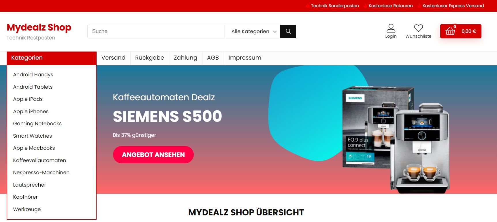Viewport: 497px width, 222px height.
Task: Open the shopping basket cart icon
Action: click(x=450, y=31)
